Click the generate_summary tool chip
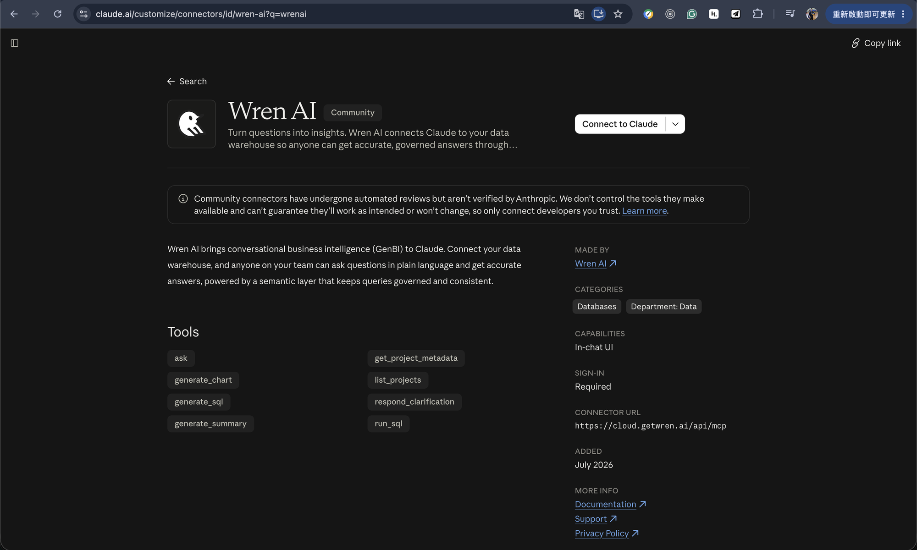 210,424
